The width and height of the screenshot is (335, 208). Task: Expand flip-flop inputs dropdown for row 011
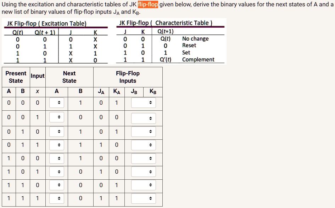(x=144, y=145)
